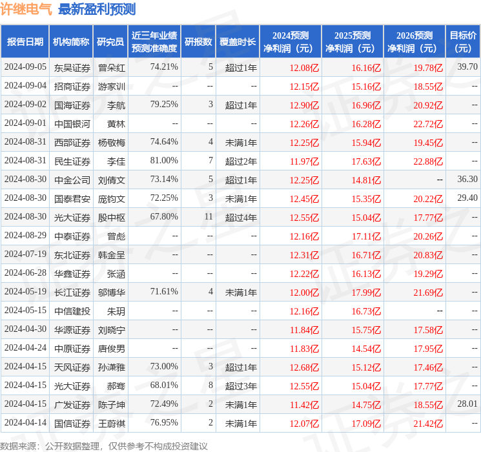Screen dimensions: 481x452
Task: Select the 华鑫证券 institution cell
Action: (x=72, y=274)
